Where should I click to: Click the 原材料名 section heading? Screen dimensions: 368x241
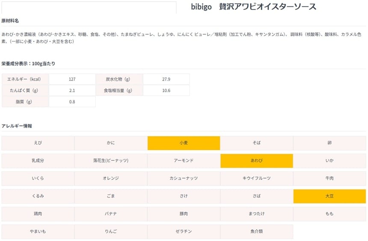(x=10, y=21)
